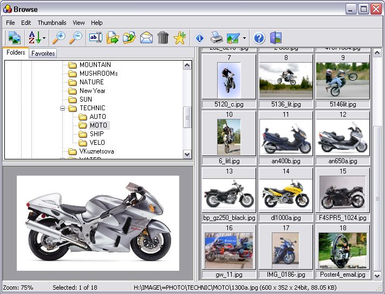
Task: Switch to the Favorites tab
Action: [x=43, y=53]
